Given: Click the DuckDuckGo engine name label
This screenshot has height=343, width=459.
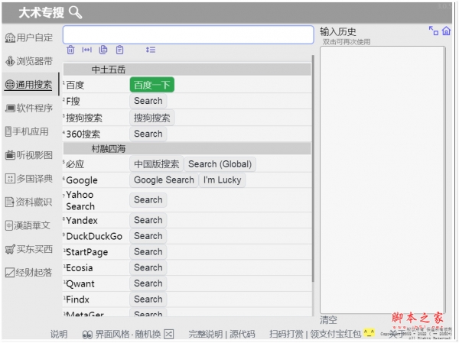Looking at the screenshot, I should pos(94,236).
